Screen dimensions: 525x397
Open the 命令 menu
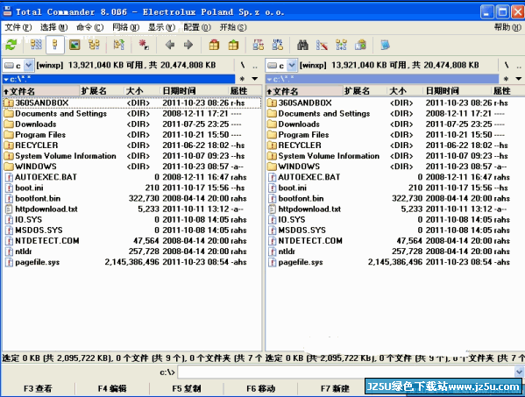point(89,27)
